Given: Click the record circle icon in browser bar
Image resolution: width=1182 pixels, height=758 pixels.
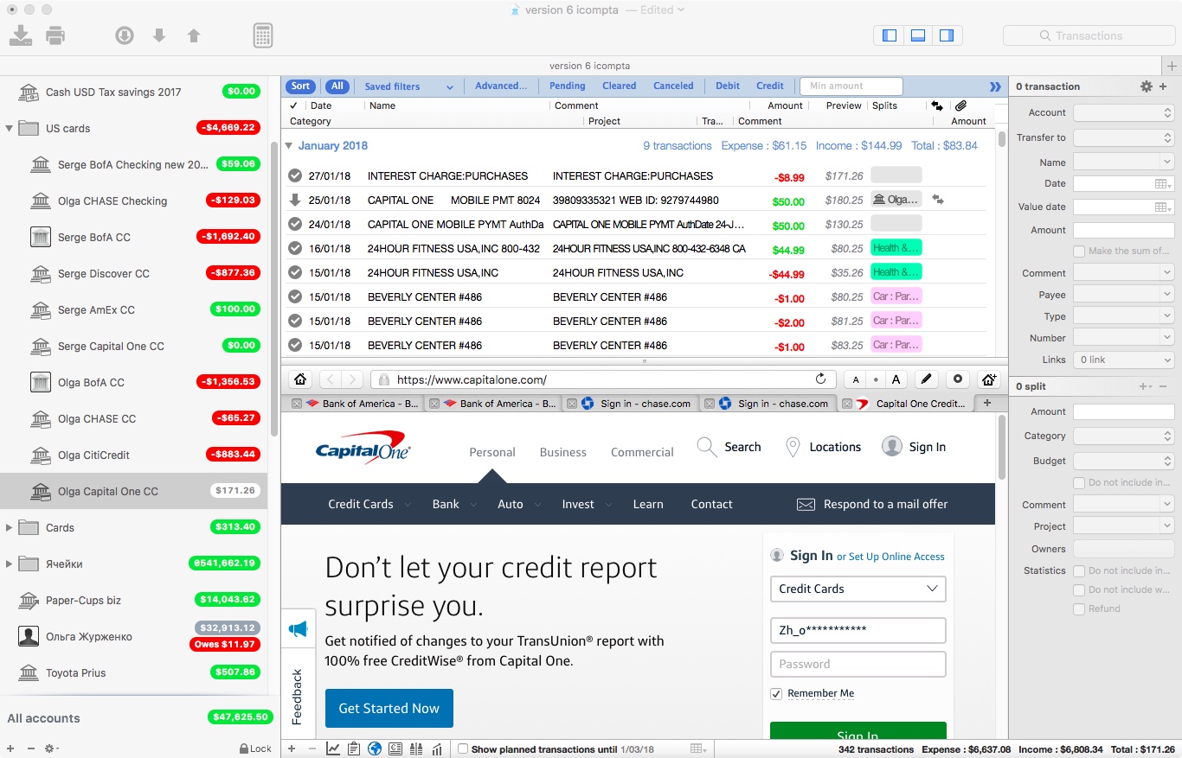Looking at the screenshot, I should 957,379.
